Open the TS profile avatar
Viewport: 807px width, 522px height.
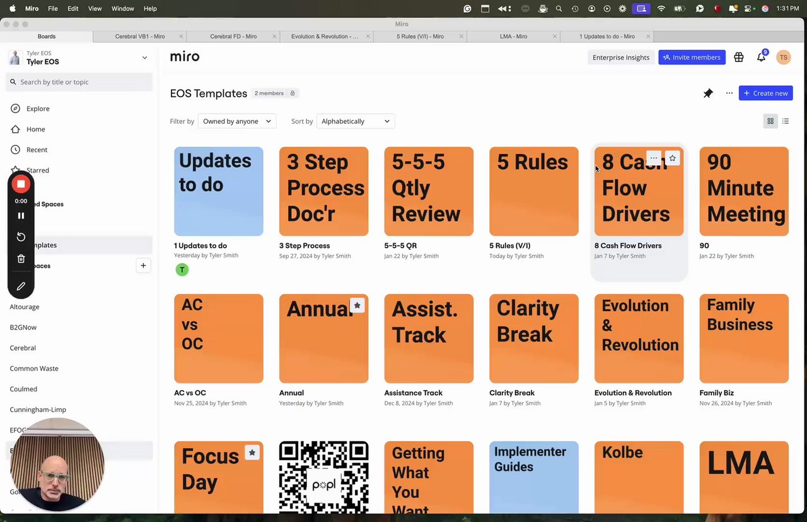pyautogui.click(x=784, y=57)
